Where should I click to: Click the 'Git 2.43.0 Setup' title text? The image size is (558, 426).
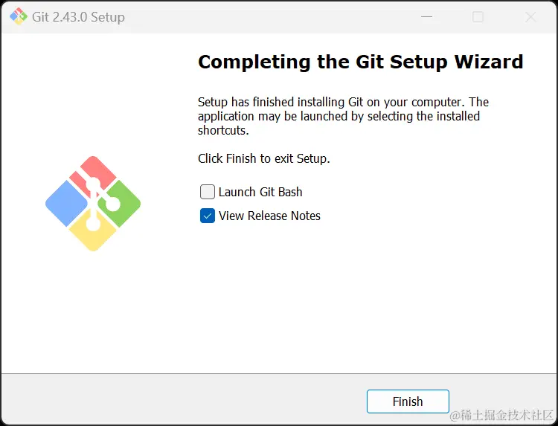point(78,16)
